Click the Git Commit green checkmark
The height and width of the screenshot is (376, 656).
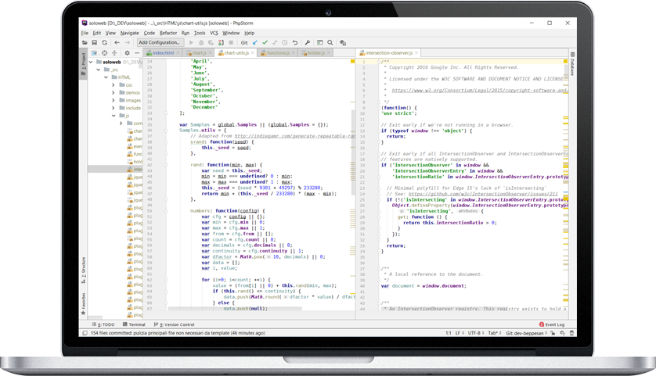[x=265, y=43]
